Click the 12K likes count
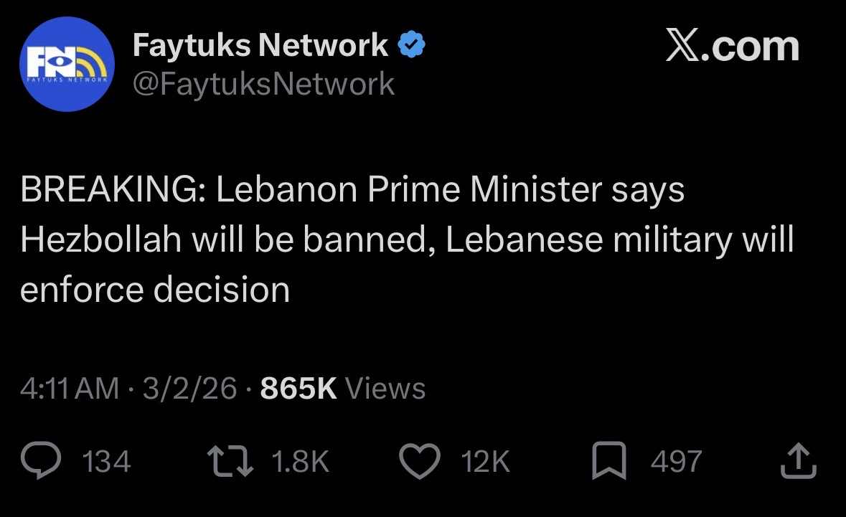The height and width of the screenshot is (517, 846). (x=486, y=462)
